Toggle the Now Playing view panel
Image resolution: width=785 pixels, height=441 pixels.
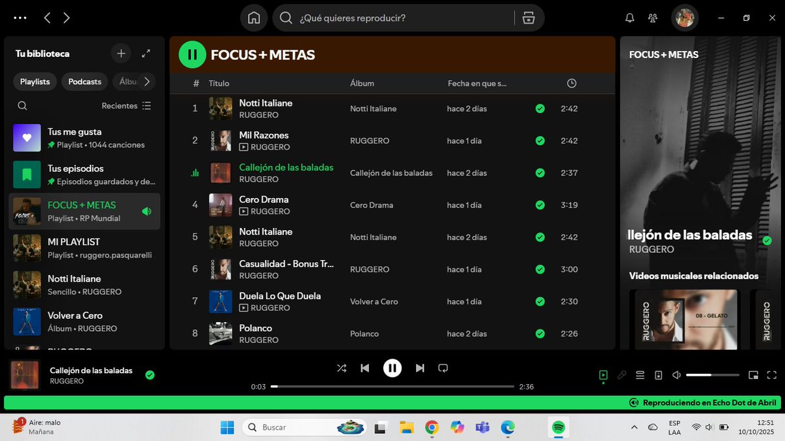point(603,375)
